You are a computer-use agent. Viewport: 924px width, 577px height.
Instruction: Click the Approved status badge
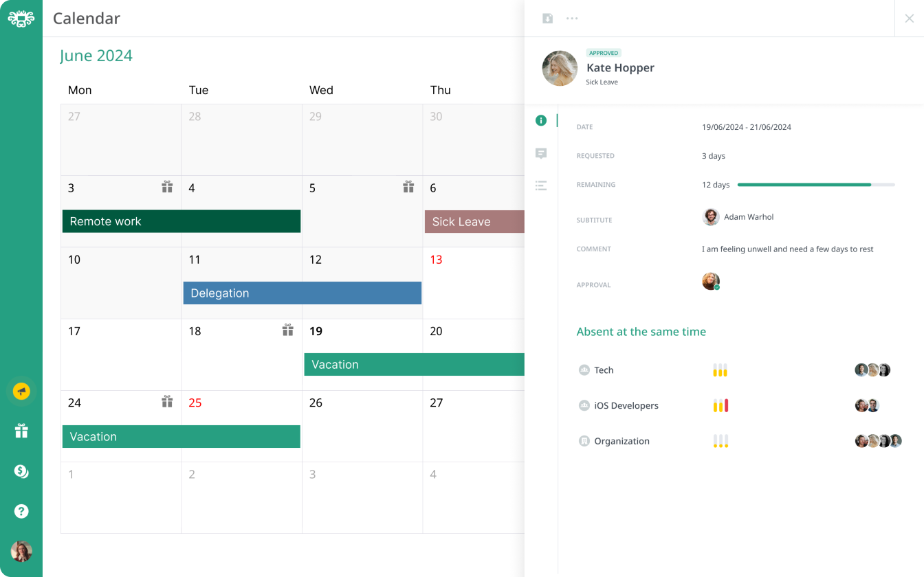(x=604, y=53)
